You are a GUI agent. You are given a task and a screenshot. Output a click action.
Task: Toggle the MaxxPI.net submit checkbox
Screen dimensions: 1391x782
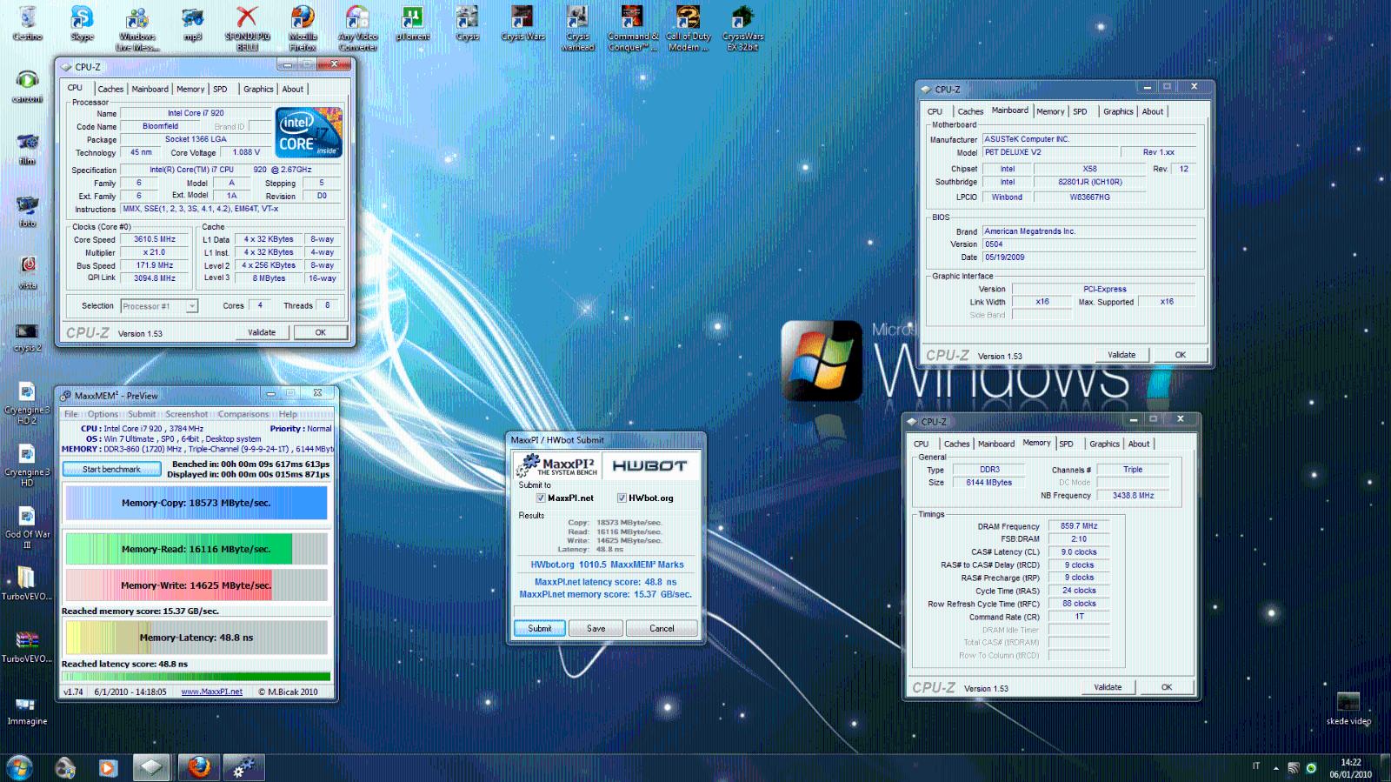coord(541,498)
